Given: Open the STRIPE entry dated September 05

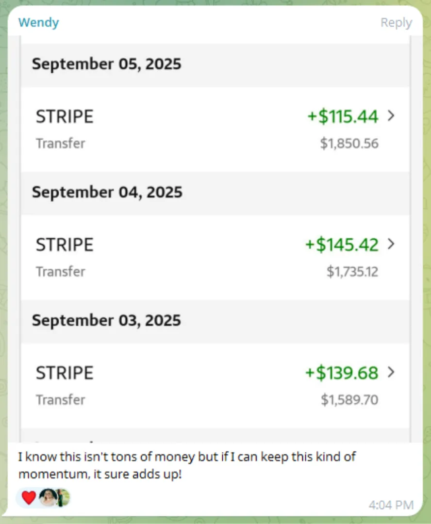Looking at the screenshot, I should tap(65, 116).
